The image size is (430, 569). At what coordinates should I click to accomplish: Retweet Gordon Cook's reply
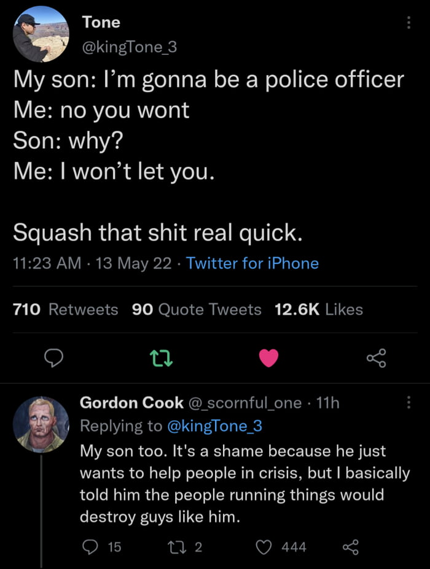click(183, 547)
